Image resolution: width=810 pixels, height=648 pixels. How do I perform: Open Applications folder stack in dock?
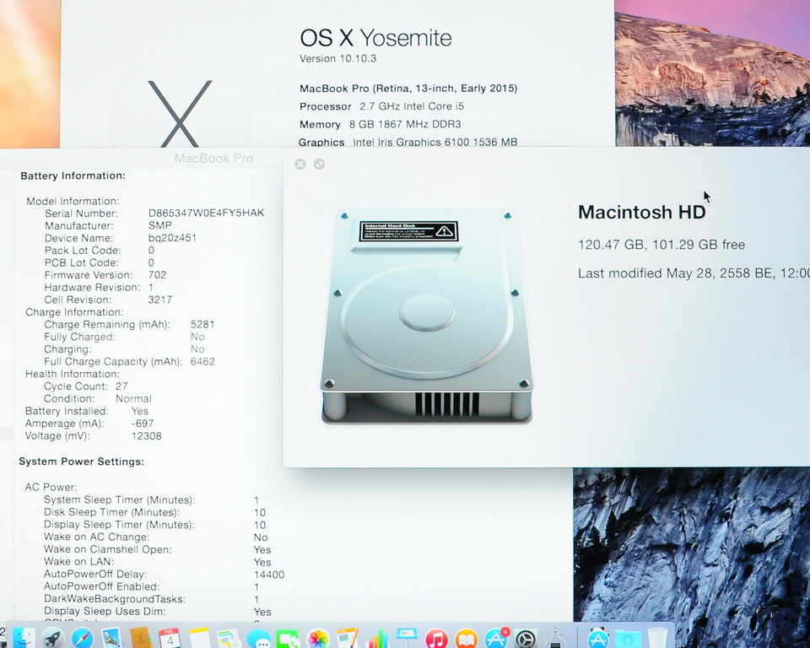[597, 638]
